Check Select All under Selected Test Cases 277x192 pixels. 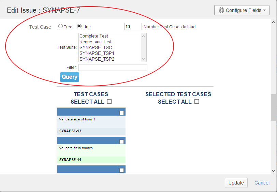tap(196, 102)
